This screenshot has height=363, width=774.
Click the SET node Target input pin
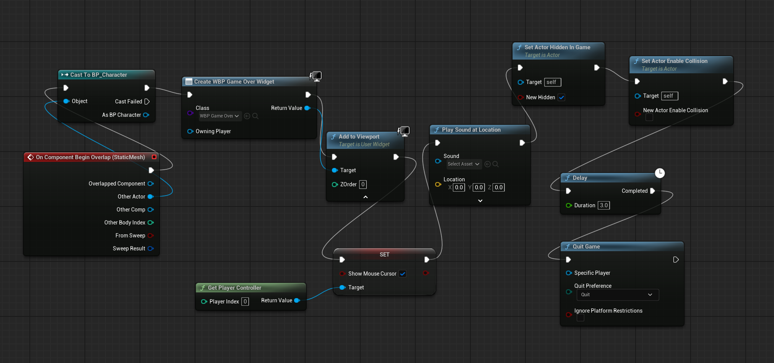click(x=343, y=287)
